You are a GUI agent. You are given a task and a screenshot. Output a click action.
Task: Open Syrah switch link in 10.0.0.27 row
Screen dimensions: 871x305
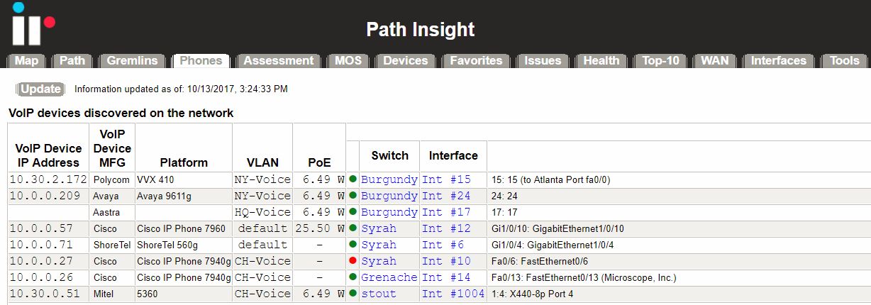tap(379, 261)
